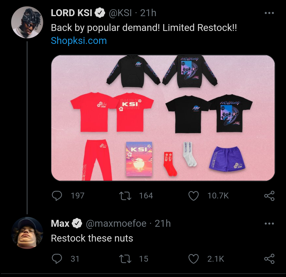Open the more options menu on Max's reply

coord(269,224)
